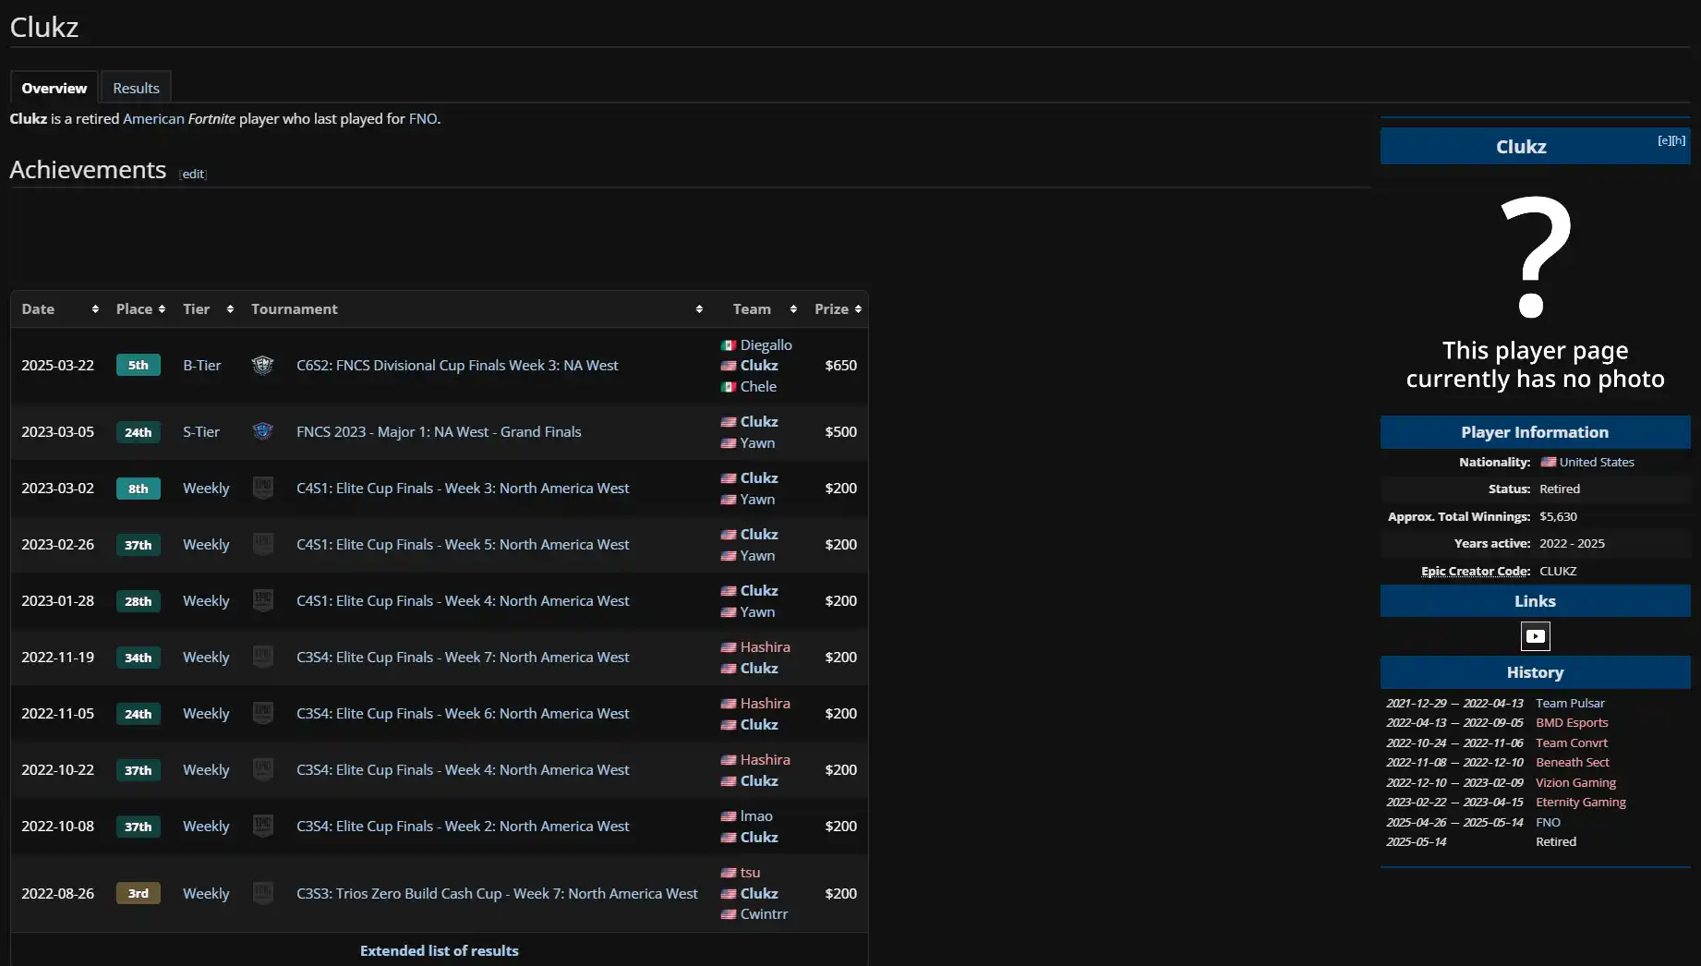Sort results by Prize column
The height and width of the screenshot is (966, 1701).
pos(838,309)
